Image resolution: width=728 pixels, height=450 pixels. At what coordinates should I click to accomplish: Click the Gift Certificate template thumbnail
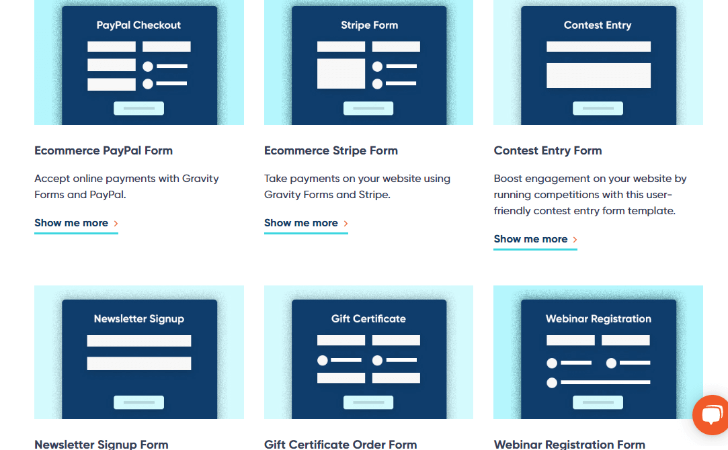368,353
